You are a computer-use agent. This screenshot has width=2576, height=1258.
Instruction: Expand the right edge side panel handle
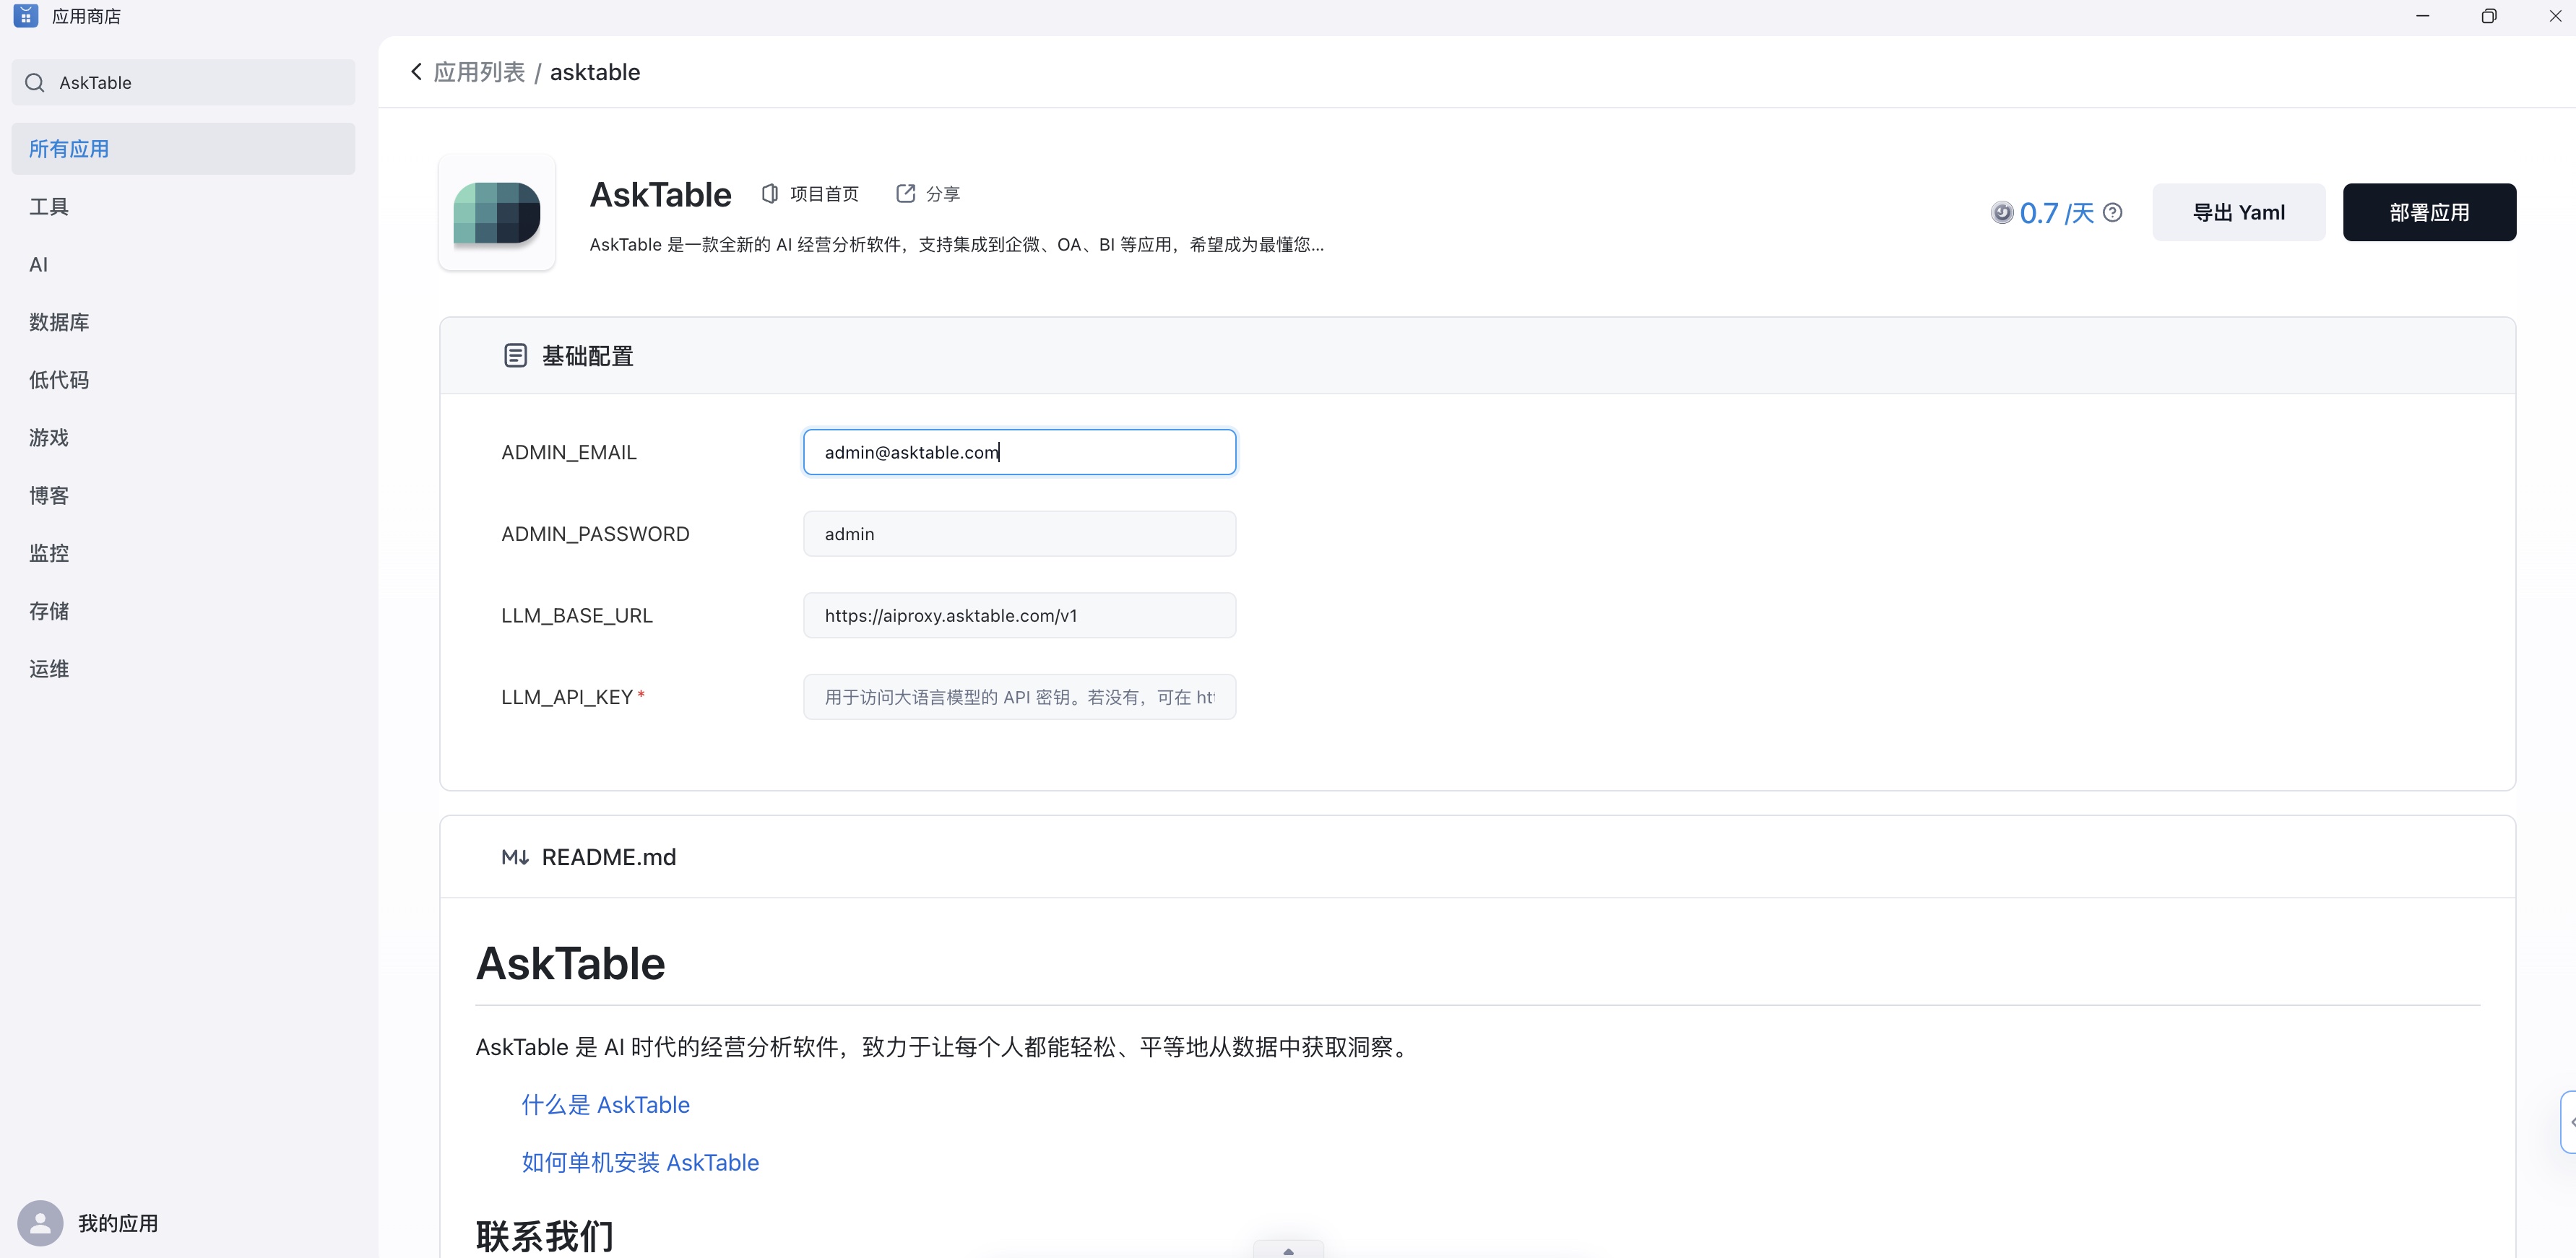coord(2568,1122)
